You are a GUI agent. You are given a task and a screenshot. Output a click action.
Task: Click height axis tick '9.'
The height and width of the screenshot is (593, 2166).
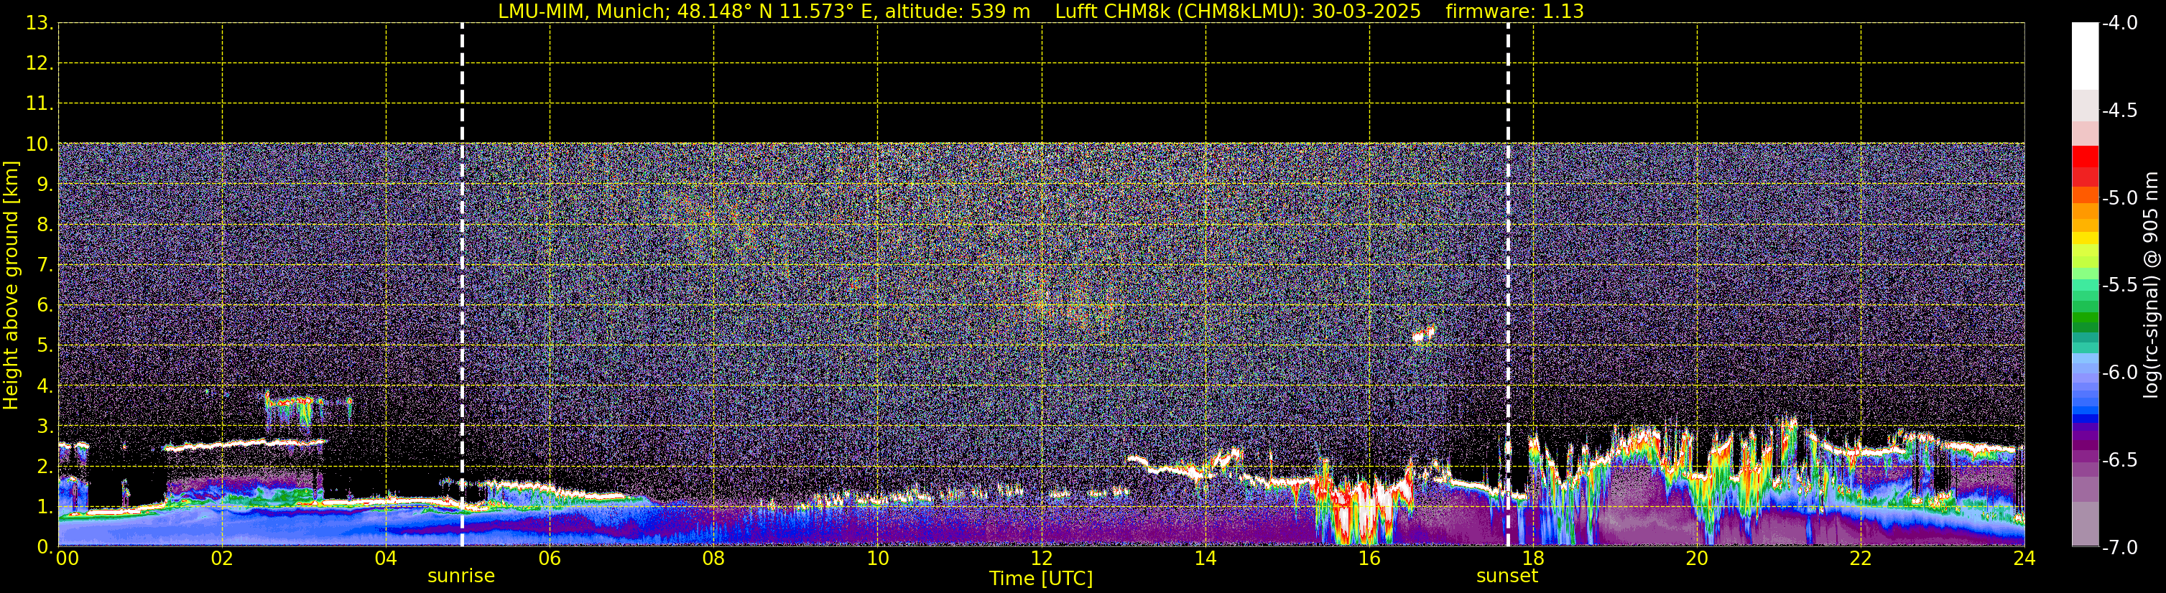pyautogui.click(x=44, y=185)
